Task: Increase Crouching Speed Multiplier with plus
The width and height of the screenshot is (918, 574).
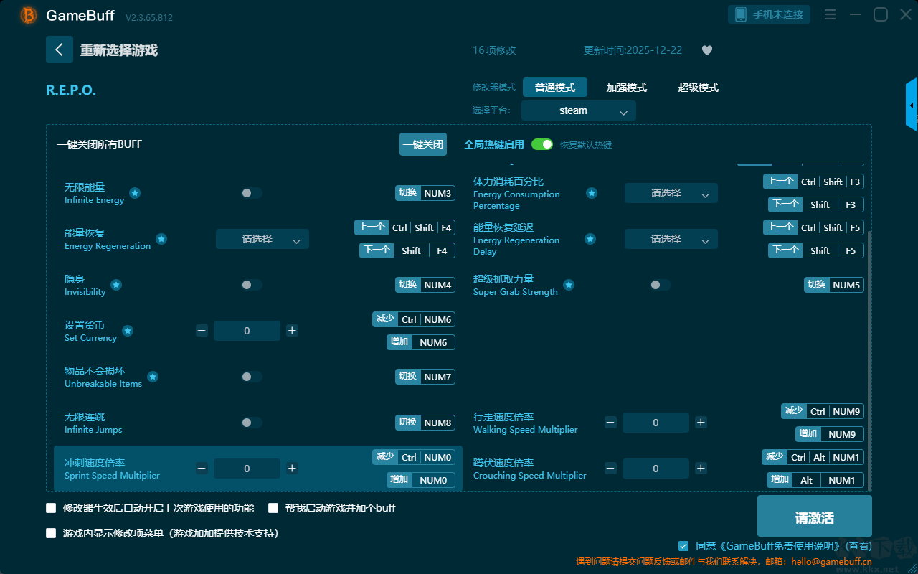Action: coord(701,469)
